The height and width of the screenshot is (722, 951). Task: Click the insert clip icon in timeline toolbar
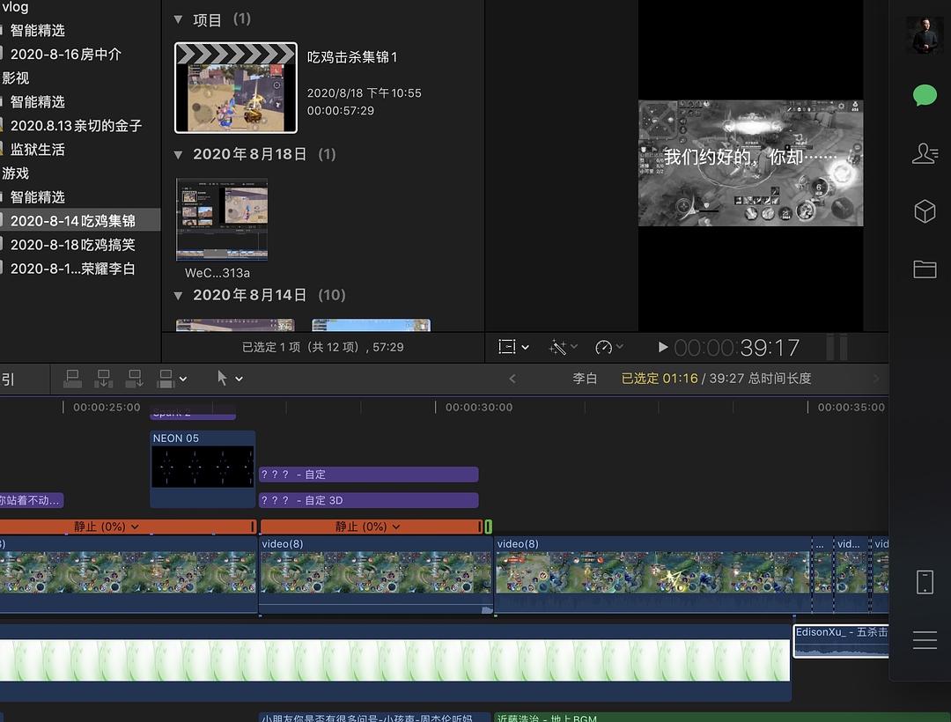coord(104,379)
